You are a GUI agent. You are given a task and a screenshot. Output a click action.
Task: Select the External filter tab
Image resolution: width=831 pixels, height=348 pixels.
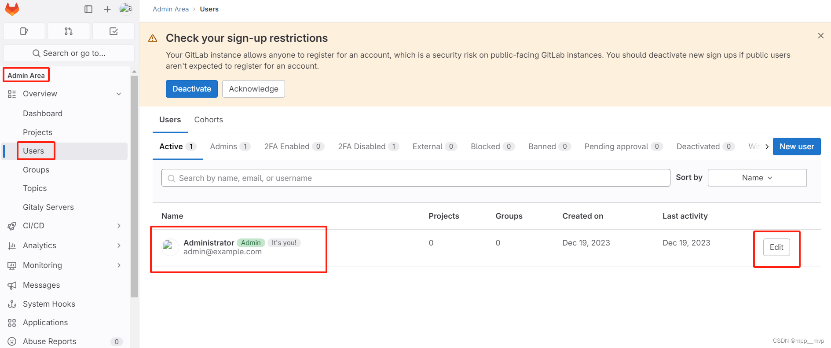point(435,147)
